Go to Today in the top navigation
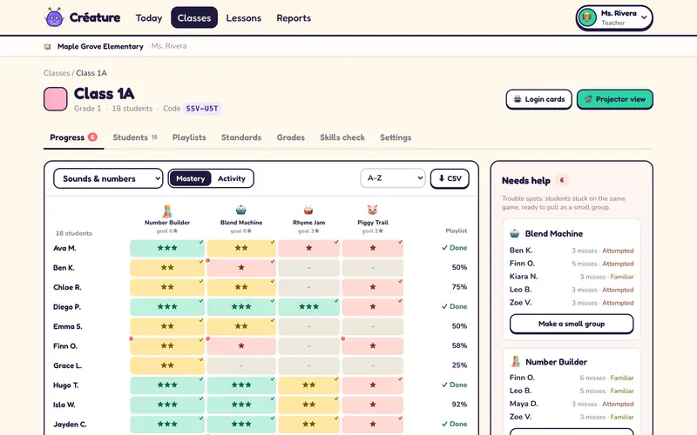This screenshot has width=697, height=435. tap(149, 18)
